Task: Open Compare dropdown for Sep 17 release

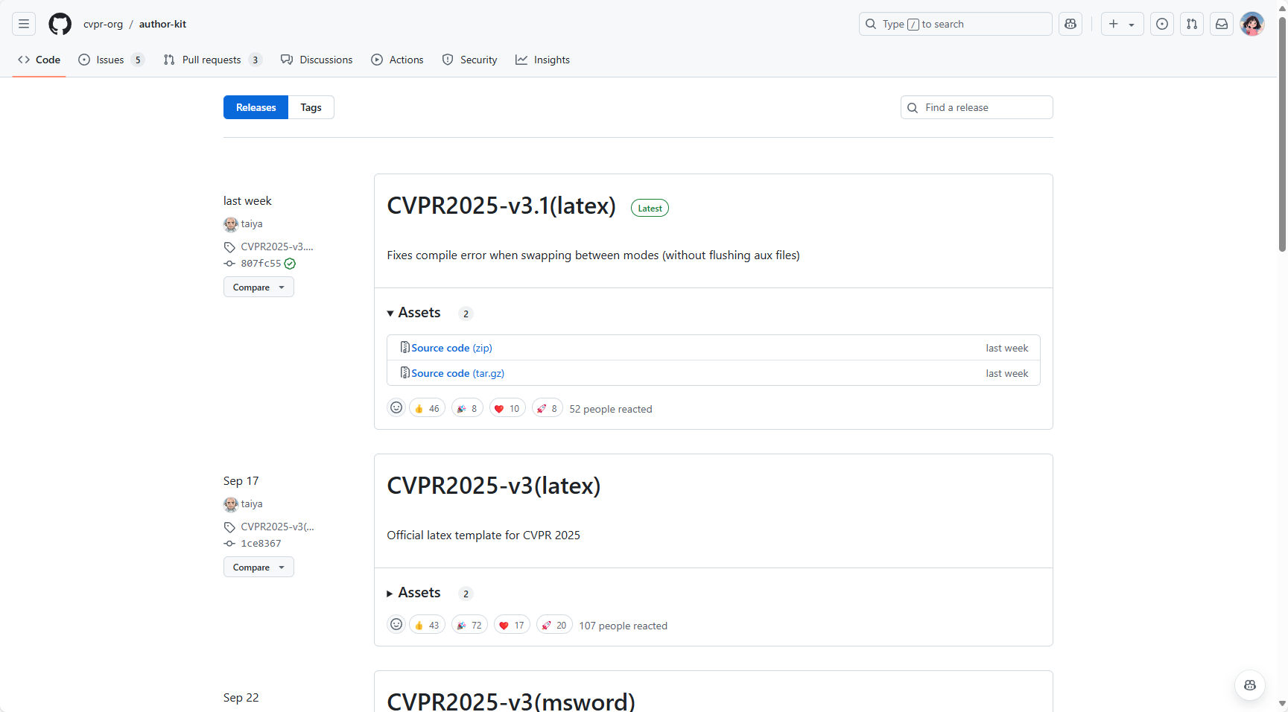Action: (x=258, y=567)
